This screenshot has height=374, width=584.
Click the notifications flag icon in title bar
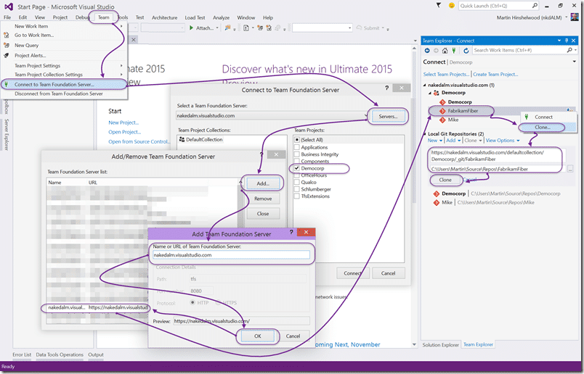[439, 5]
